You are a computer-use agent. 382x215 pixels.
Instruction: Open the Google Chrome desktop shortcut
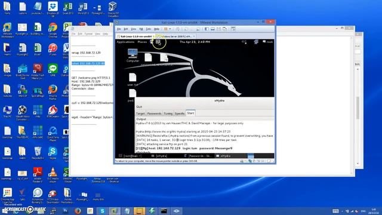pos(53,30)
